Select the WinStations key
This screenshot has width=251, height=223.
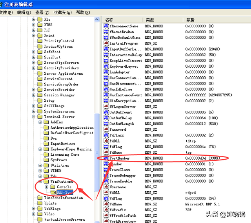click(62, 182)
